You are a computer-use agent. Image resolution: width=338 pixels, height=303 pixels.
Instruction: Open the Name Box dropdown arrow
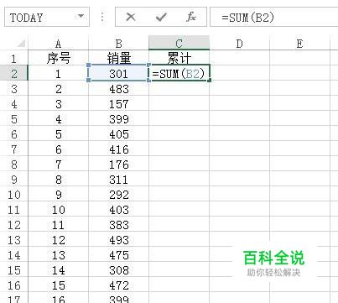click(x=81, y=16)
